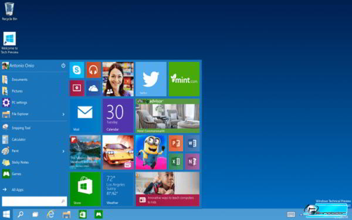Open the Store tile
The width and height of the screenshot is (352, 220).
point(85,189)
